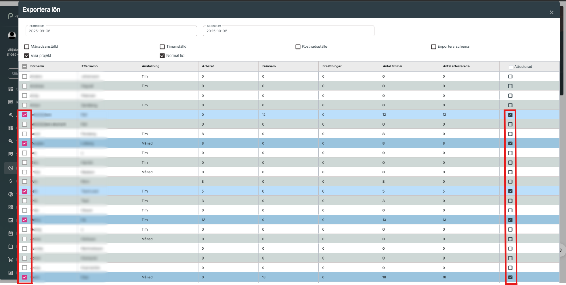Tick Attesterad for the Tim row with 8 worked
Viewport: 566px width, 285px height.
pyautogui.click(x=510, y=134)
